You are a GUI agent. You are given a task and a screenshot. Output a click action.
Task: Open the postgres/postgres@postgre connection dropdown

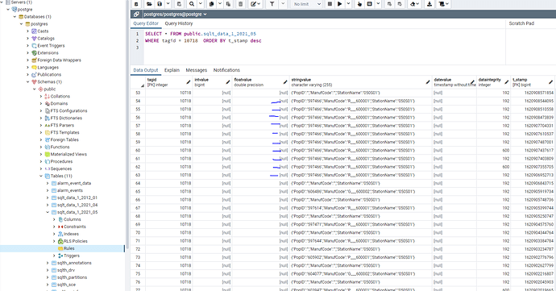pos(175,15)
